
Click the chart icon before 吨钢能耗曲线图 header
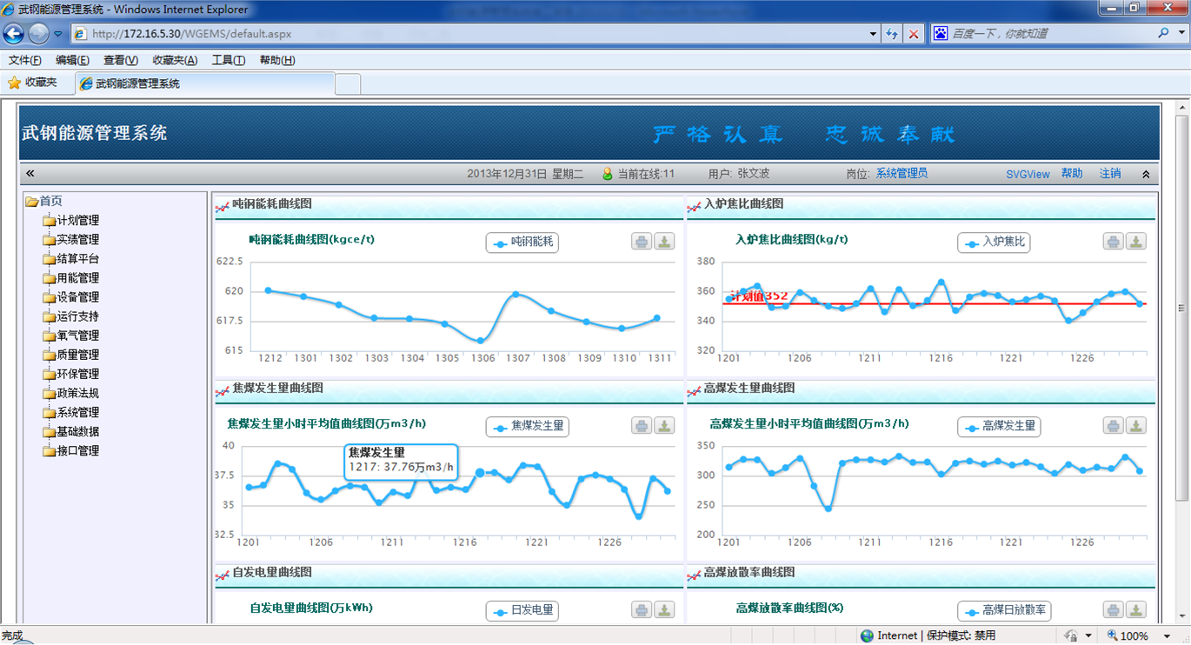pos(223,205)
